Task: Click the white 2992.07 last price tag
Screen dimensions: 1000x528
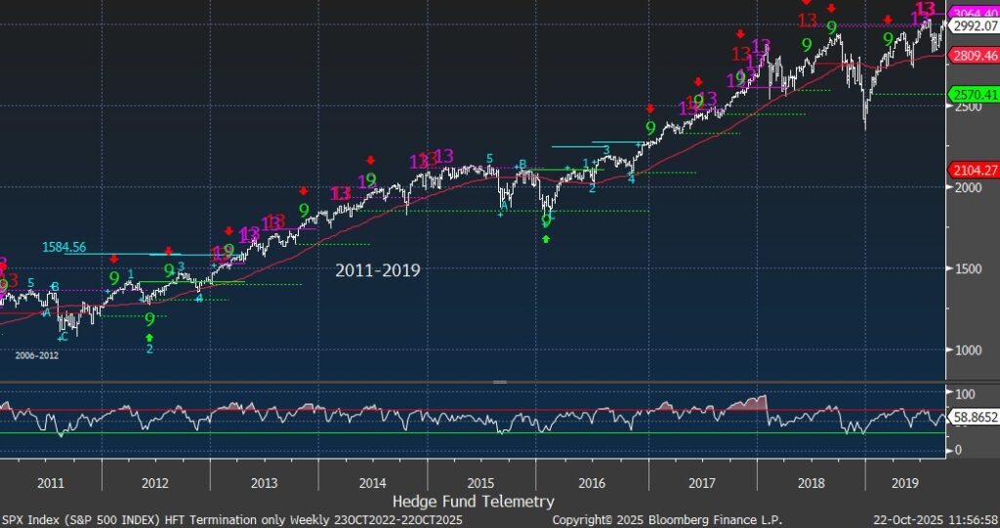Action: [974, 28]
